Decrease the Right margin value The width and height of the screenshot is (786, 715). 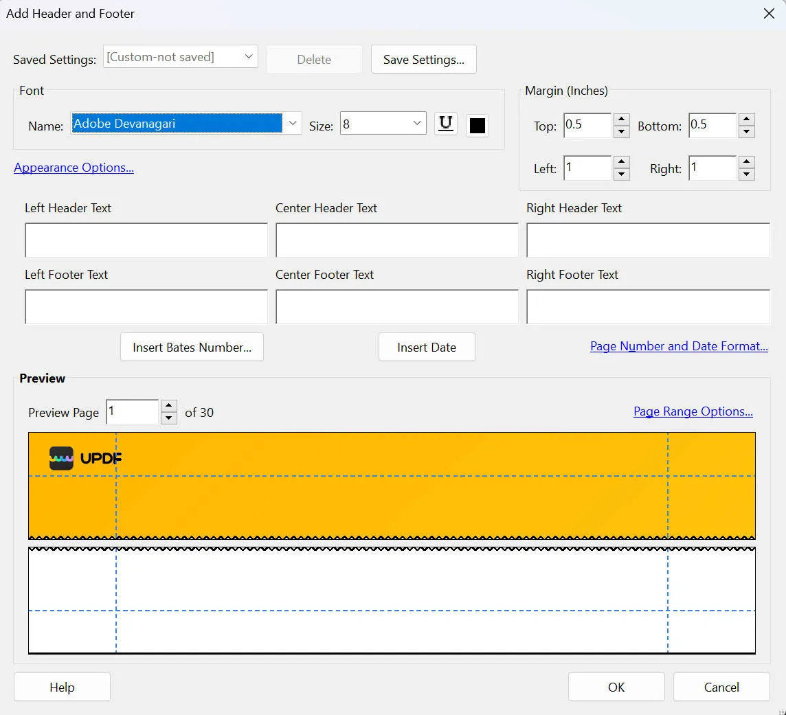tap(747, 174)
